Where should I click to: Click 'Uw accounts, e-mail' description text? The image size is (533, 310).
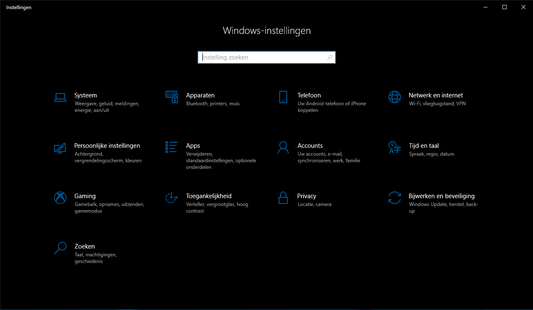click(329, 157)
